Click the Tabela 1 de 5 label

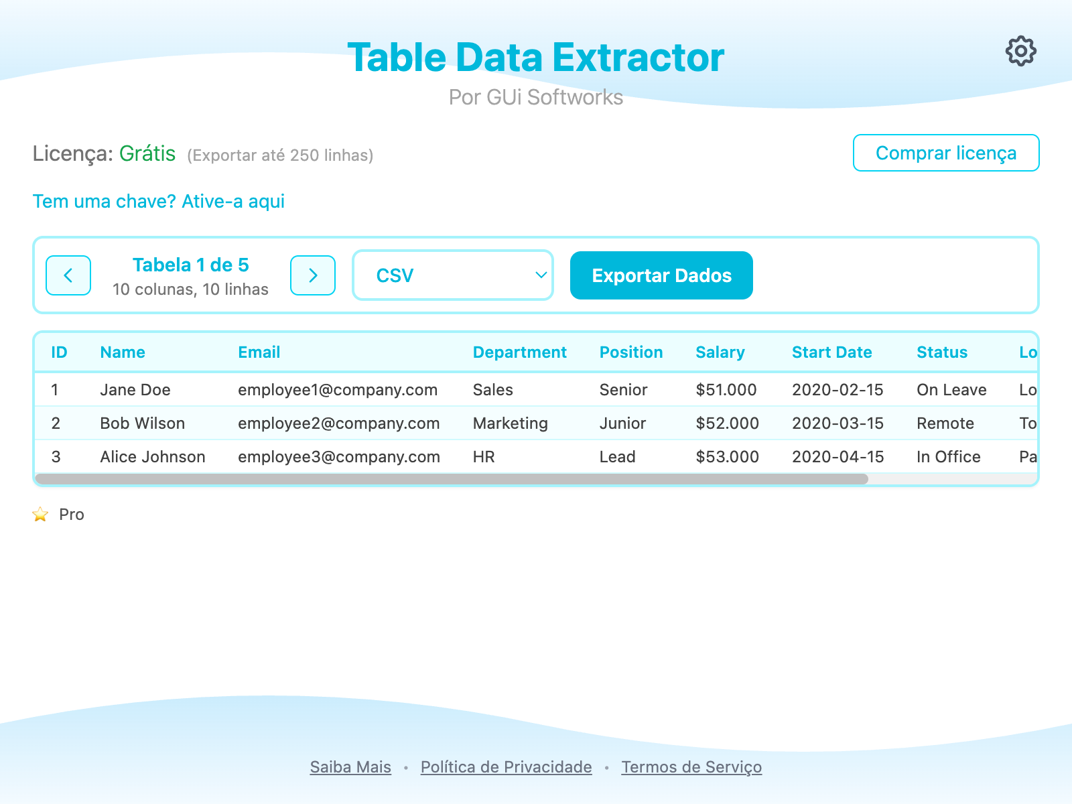pyautogui.click(x=190, y=265)
